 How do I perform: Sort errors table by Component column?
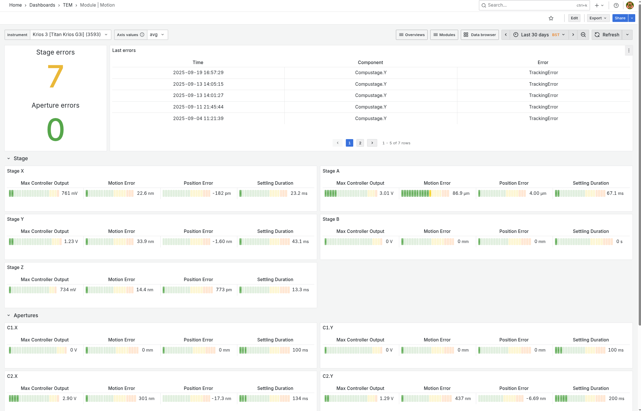370,62
